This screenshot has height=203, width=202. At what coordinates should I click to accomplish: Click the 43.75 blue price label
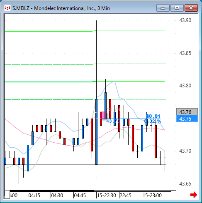coord(187,119)
